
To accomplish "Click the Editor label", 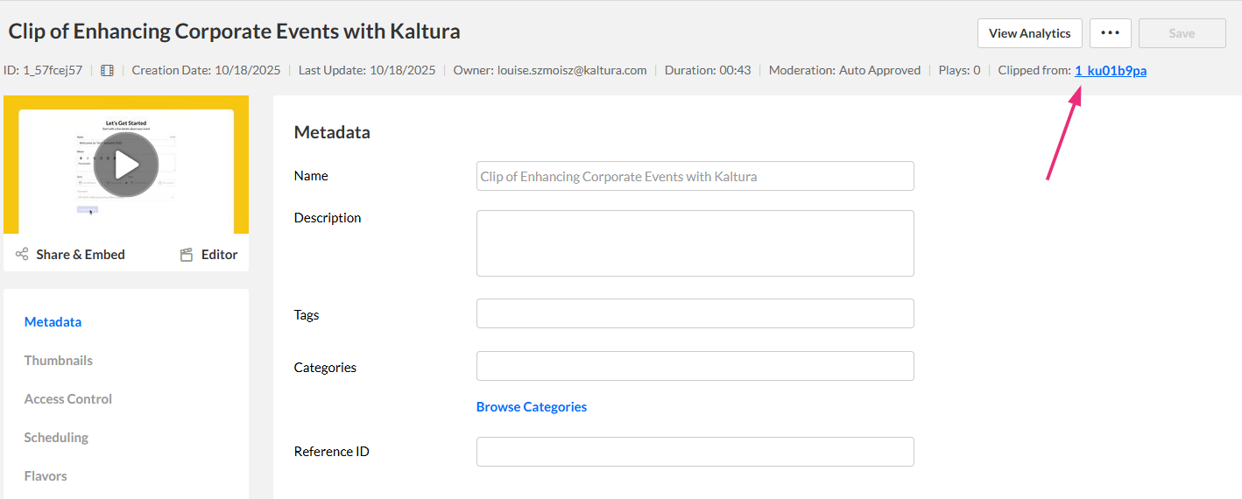I will (x=219, y=255).
